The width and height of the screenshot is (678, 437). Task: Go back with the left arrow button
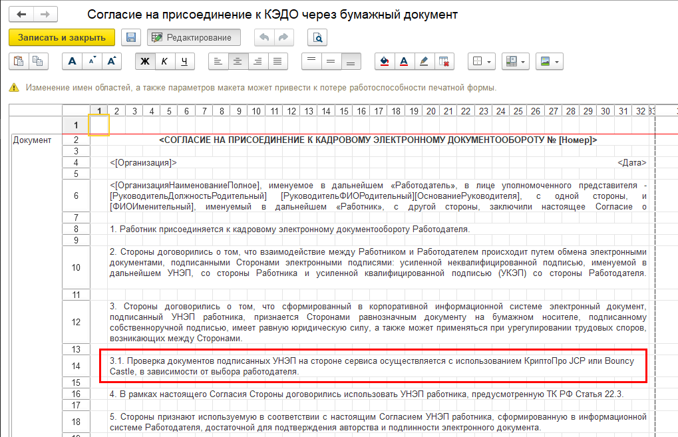(x=21, y=14)
